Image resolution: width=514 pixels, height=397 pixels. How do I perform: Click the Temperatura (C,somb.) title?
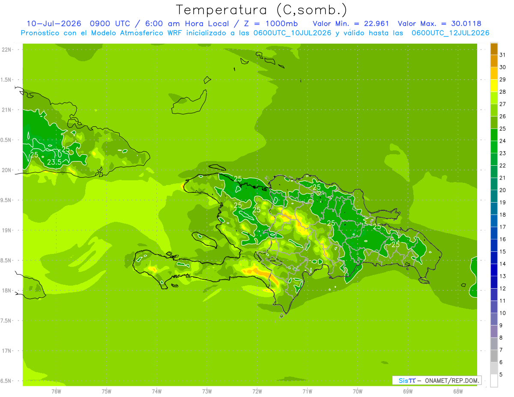click(x=262, y=9)
